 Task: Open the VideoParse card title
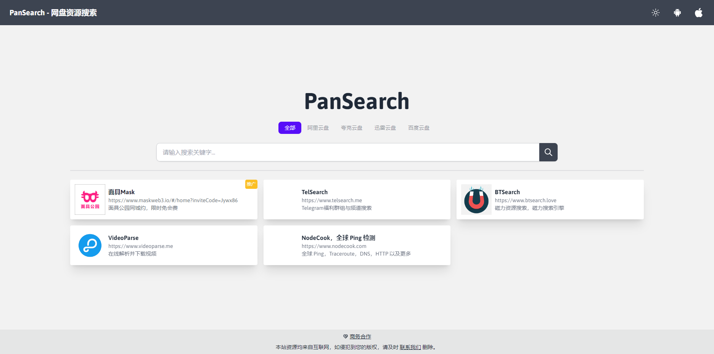coord(123,238)
